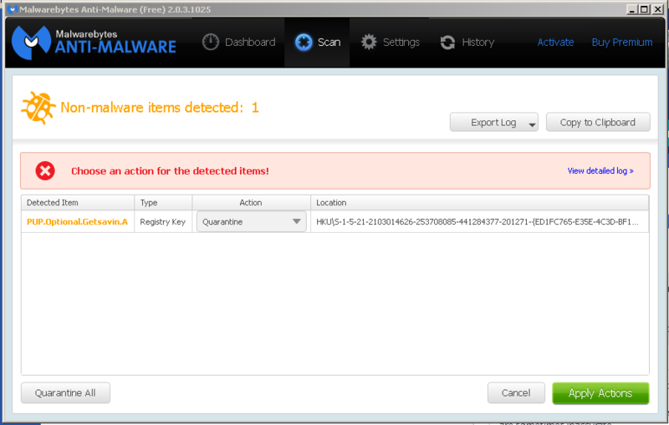Click the orange bug detection icon
Screen dimensions: 669x425
[38, 108]
